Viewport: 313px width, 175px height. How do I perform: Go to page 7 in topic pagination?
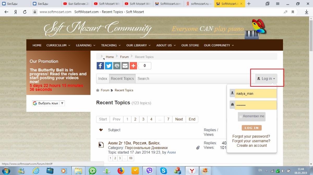[168, 119]
